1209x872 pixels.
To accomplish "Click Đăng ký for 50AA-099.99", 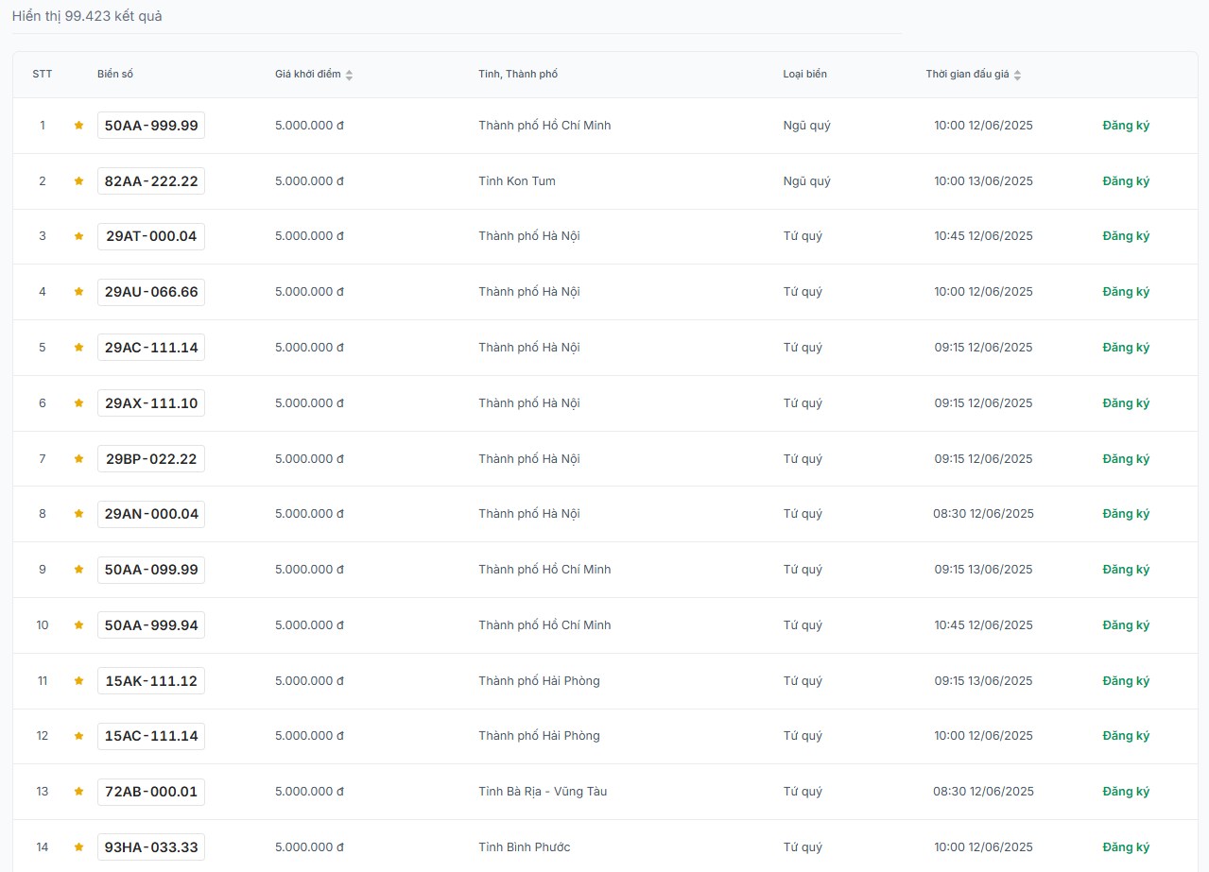I will coord(1126,570).
